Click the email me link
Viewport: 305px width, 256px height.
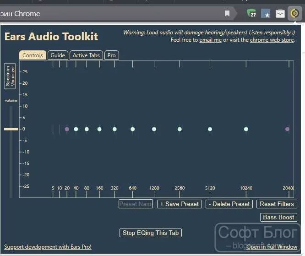pyautogui.click(x=211, y=40)
